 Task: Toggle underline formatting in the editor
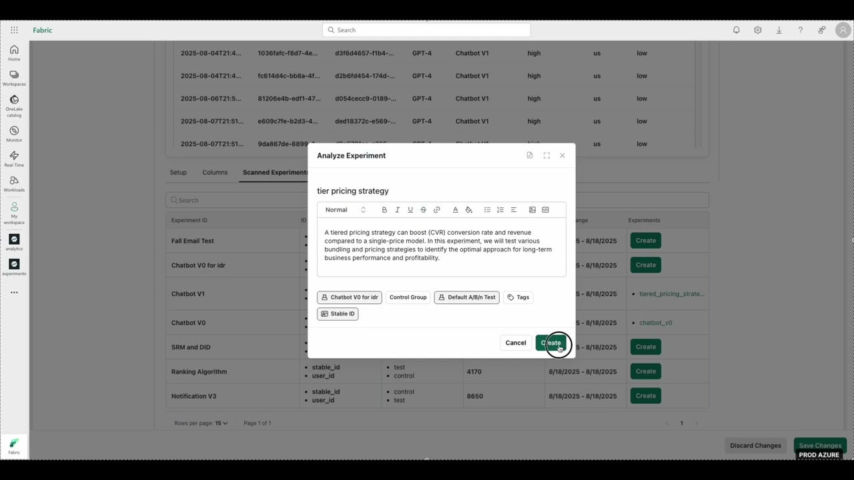[410, 210]
